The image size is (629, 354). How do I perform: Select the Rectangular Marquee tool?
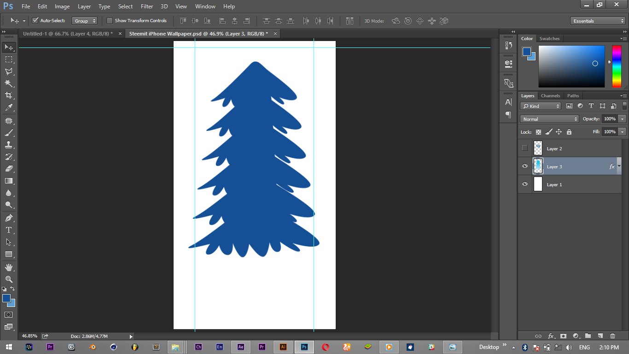(9, 59)
